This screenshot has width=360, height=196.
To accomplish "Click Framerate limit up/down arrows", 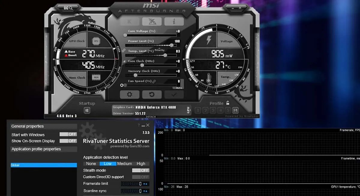I will click(x=145, y=184).
